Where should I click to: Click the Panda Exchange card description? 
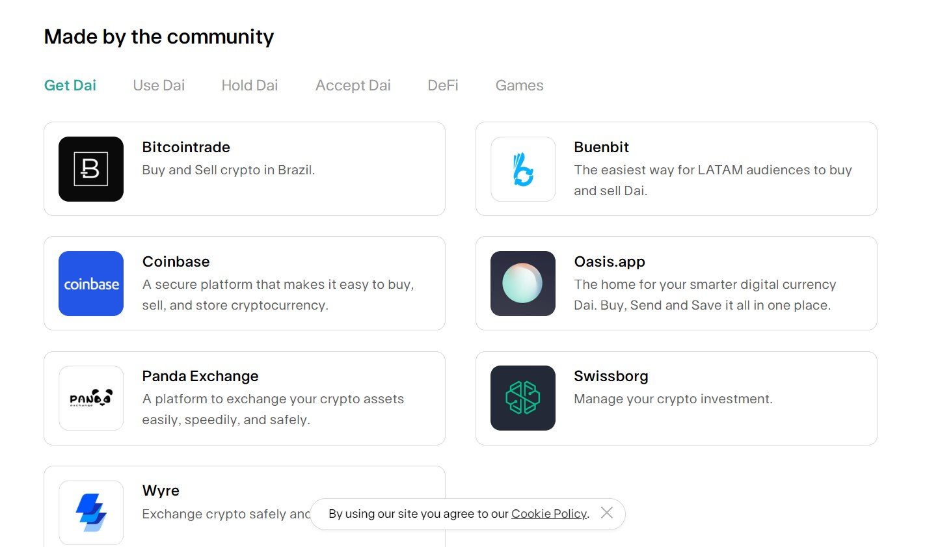pos(273,409)
